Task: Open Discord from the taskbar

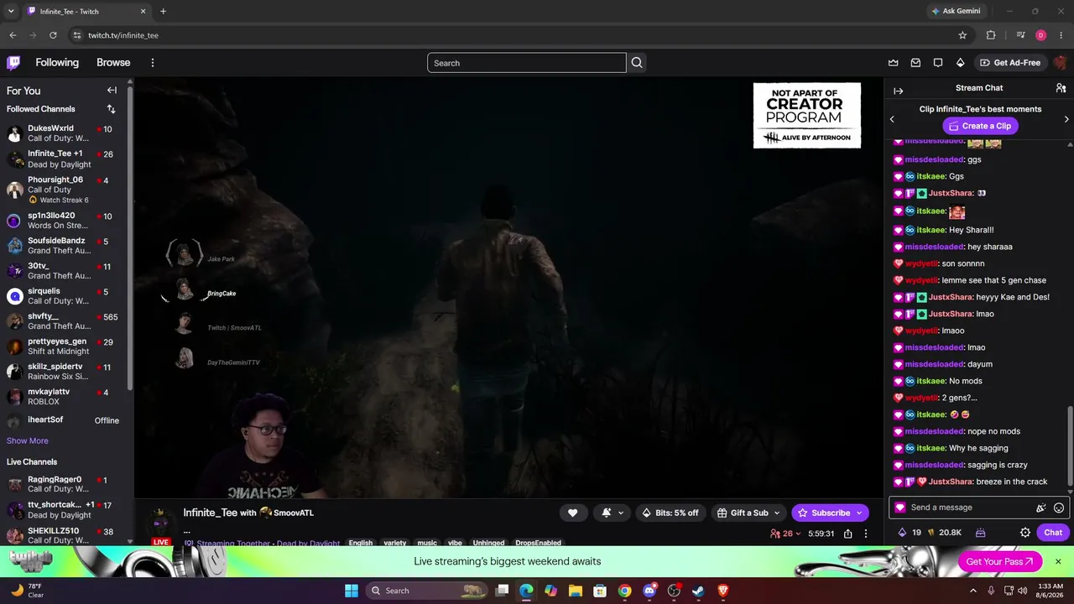Action: 649,591
